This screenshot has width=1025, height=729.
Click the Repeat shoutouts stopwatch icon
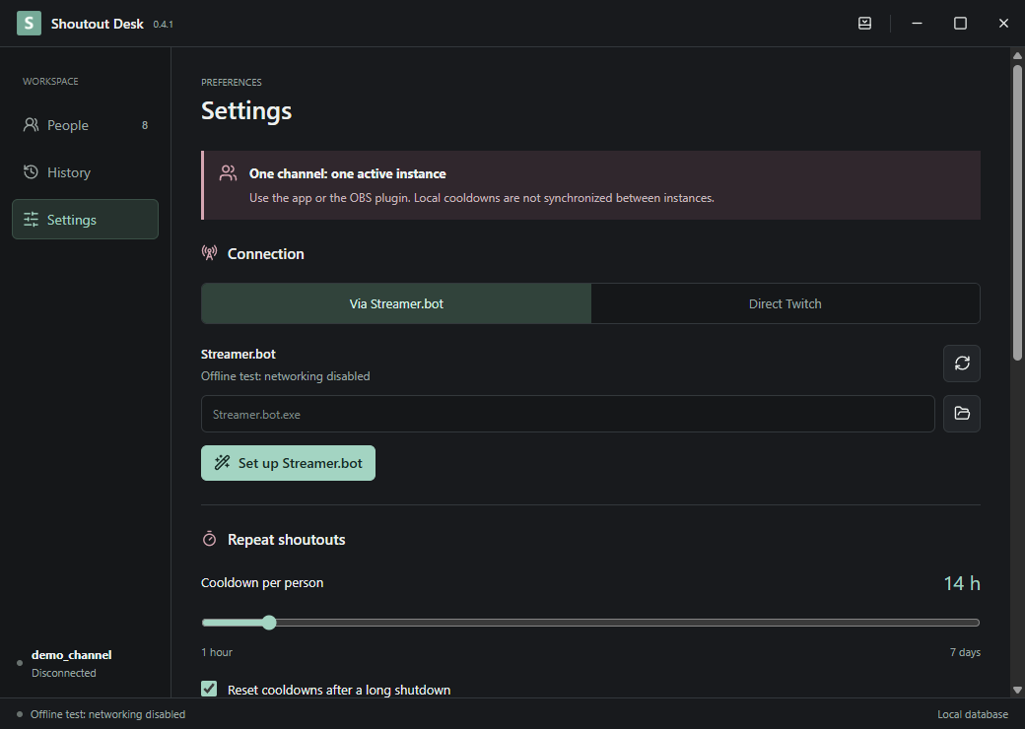click(x=209, y=539)
